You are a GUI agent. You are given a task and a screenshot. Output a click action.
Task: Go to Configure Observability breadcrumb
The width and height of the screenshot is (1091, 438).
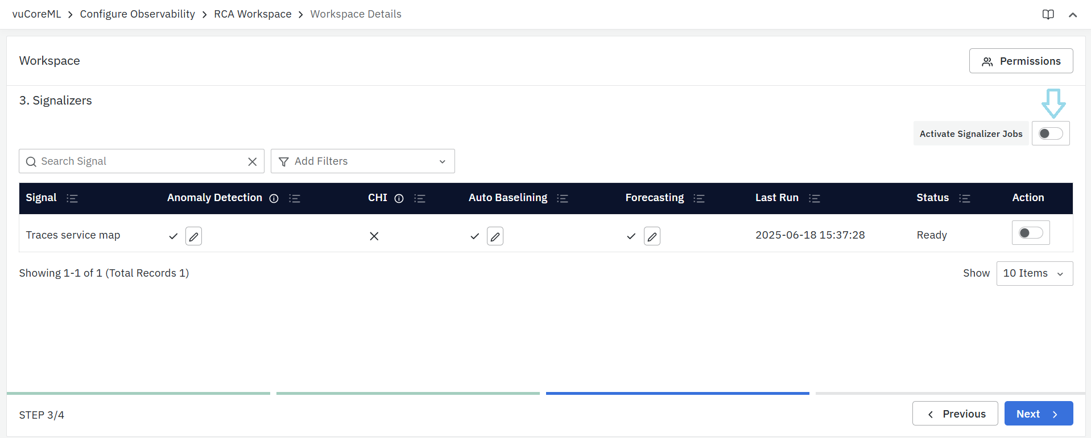(137, 14)
